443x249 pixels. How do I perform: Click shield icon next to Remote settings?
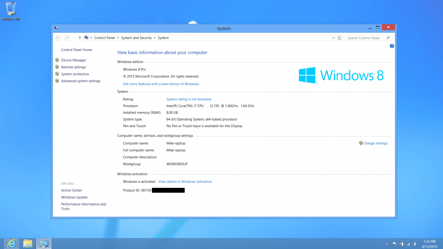pos(57,67)
